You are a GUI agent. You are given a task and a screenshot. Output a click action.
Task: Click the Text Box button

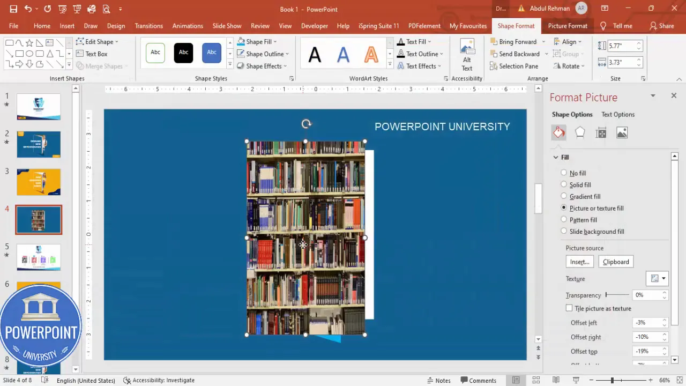(x=92, y=54)
